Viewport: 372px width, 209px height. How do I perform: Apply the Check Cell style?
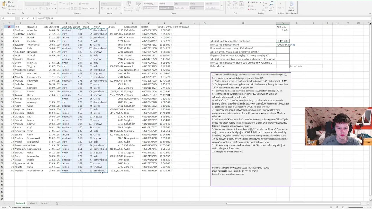tap(166, 8)
